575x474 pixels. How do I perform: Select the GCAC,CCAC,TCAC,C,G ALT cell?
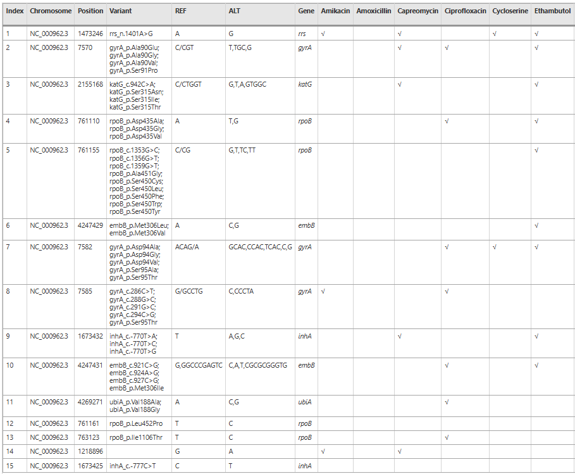coord(260,247)
